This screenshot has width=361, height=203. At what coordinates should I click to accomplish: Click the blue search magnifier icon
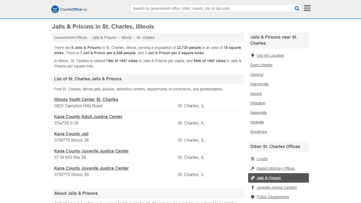297,8
